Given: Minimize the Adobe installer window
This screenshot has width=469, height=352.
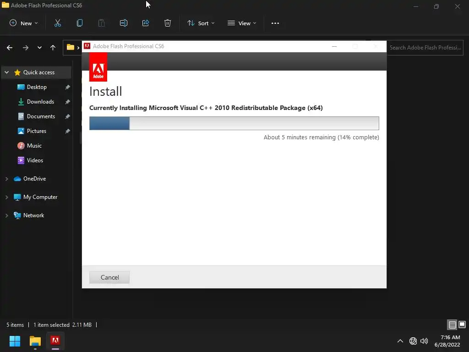Looking at the screenshot, I should pos(334,46).
